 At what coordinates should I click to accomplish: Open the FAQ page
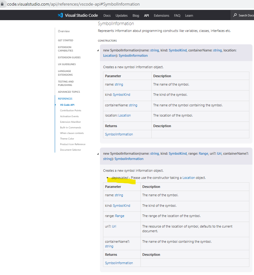pos(177,15)
